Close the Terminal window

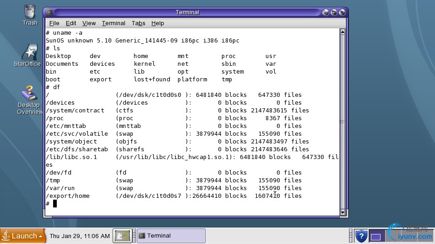(342, 12)
